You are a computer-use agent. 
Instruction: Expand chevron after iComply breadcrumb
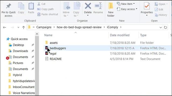coord(121,27)
